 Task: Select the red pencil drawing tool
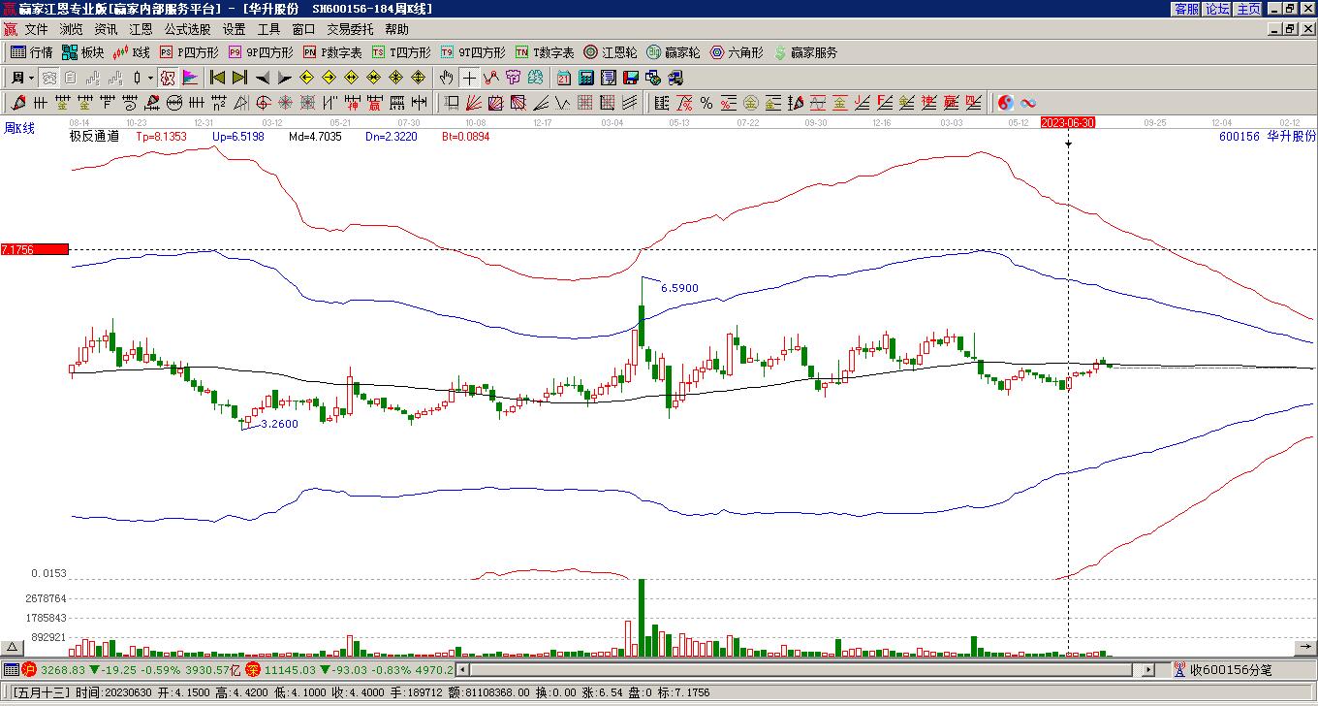pos(18,103)
